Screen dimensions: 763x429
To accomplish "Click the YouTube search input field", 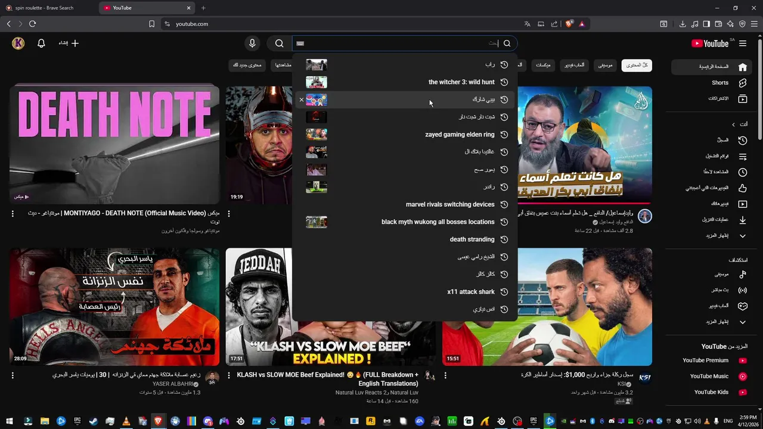I will (396, 43).
